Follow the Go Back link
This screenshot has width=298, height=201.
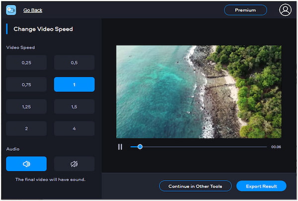tap(33, 10)
